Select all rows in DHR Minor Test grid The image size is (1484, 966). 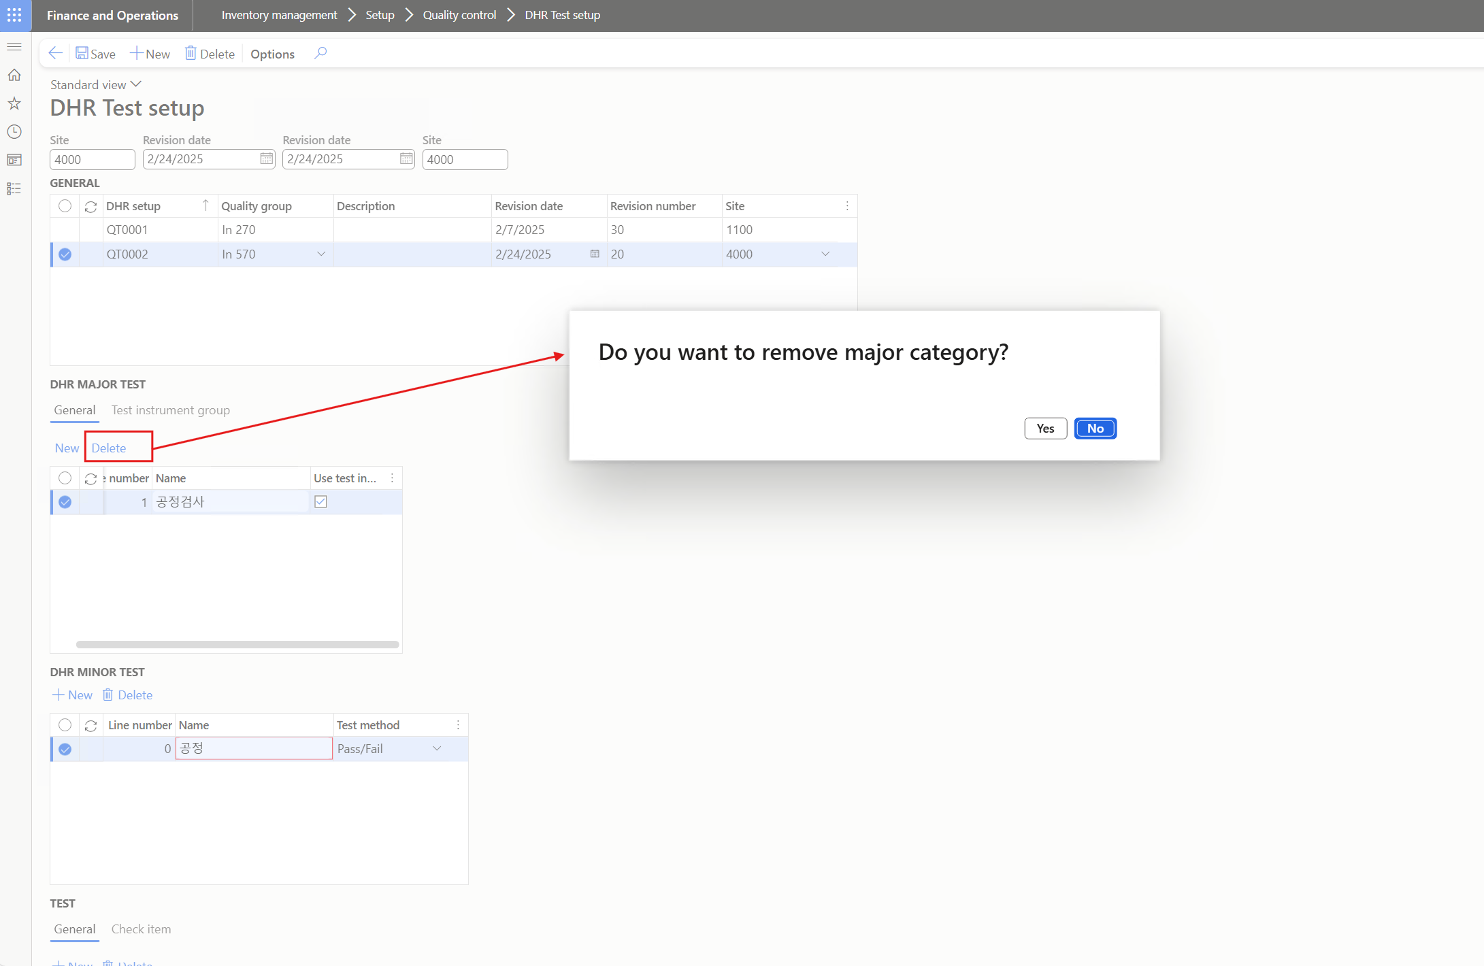[x=65, y=725]
